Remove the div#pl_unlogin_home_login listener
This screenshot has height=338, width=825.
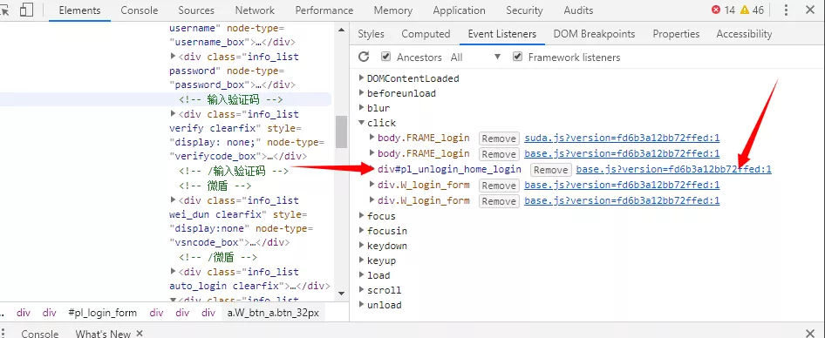click(550, 170)
